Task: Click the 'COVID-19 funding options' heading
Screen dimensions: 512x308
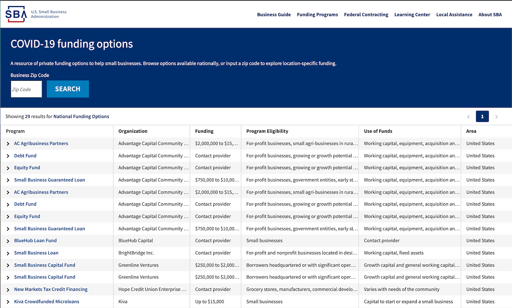Action: click(x=72, y=44)
